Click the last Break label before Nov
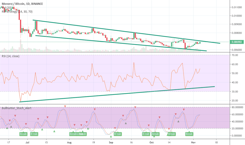The height and width of the screenshot is (145, 245). (189, 134)
